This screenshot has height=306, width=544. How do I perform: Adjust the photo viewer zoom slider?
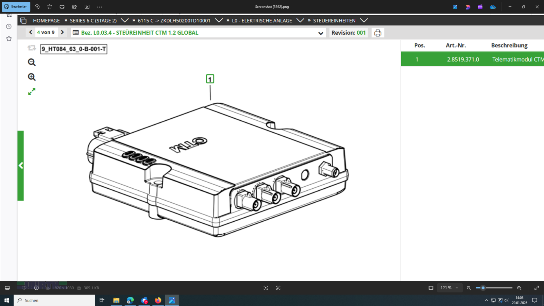[483, 288]
